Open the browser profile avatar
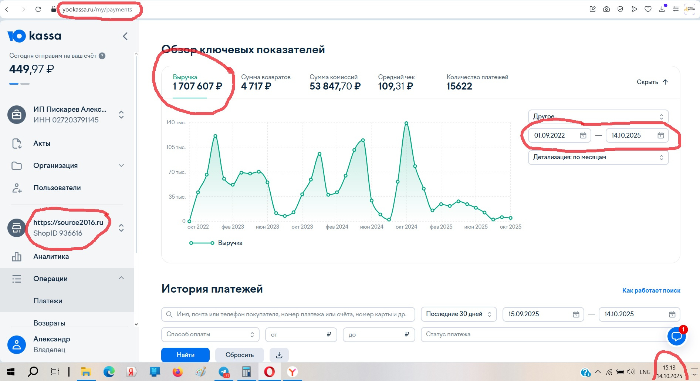Viewport: 700px width, 381px height. 690,9
